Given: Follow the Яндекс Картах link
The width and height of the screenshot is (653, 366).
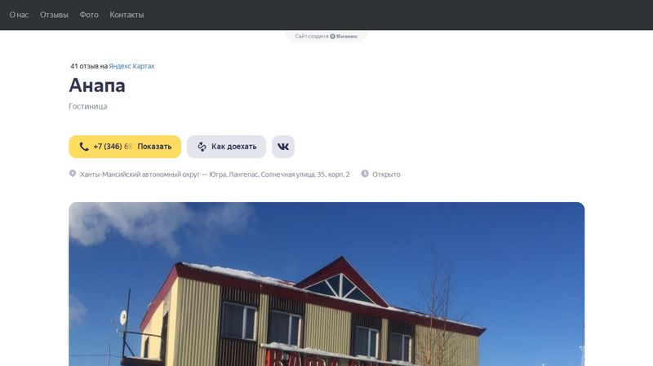Looking at the screenshot, I should point(131,66).
